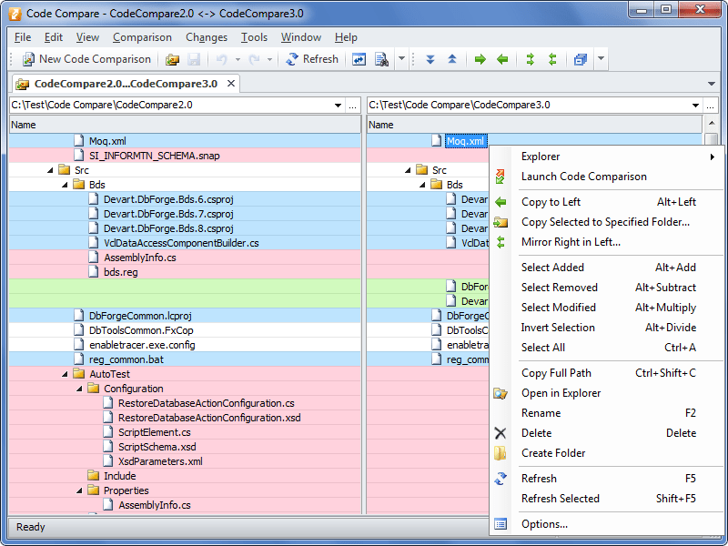The width and height of the screenshot is (728, 546).
Task: Collapse the Configuration folder
Action: pyautogui.click(x=79, y=389)
